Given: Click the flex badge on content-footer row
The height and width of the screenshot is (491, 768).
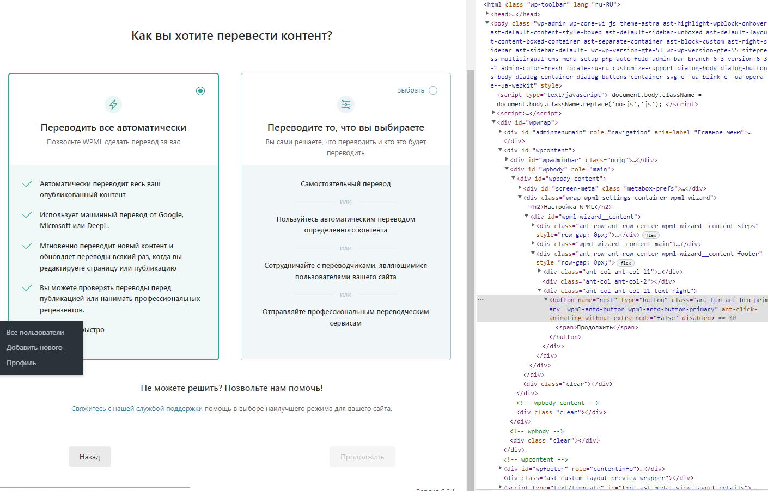Looking at the screenshot, I should (625, 263).
